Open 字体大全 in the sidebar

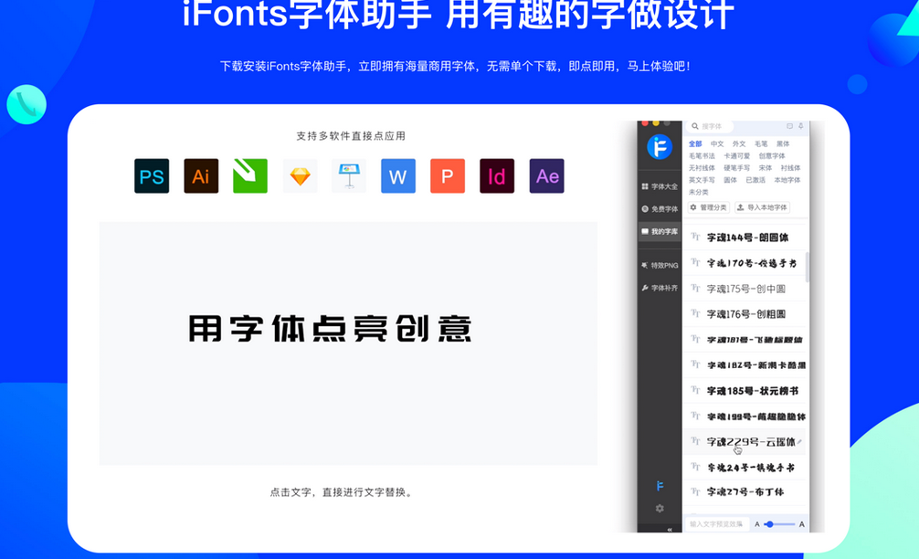click(660, 186)
